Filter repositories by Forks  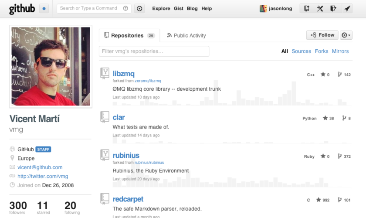tap(321, 51)
